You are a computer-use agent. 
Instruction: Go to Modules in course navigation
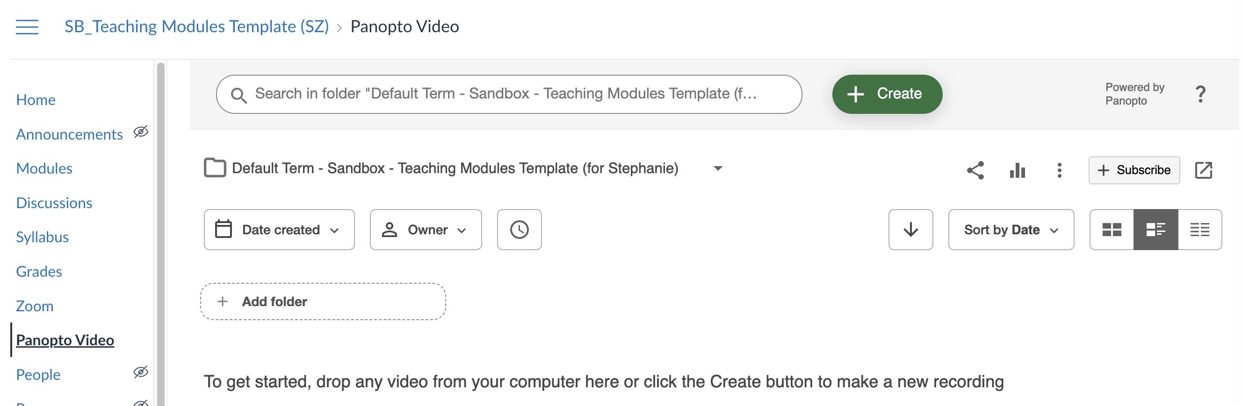click(x=44, y=168)
